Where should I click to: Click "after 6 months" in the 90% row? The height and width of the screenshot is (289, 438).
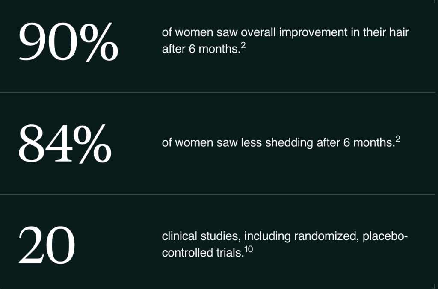200,49
